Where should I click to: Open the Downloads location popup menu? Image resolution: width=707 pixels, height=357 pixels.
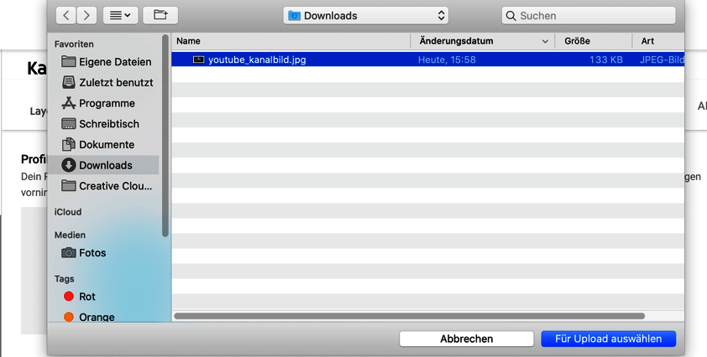pos(365,15)
